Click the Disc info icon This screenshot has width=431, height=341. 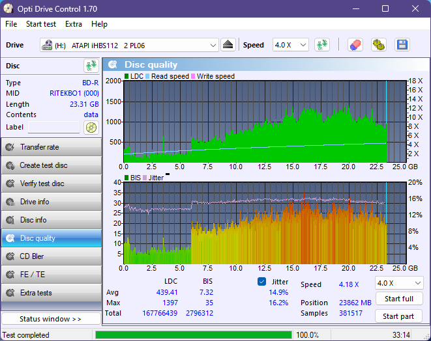pos(10,220)
